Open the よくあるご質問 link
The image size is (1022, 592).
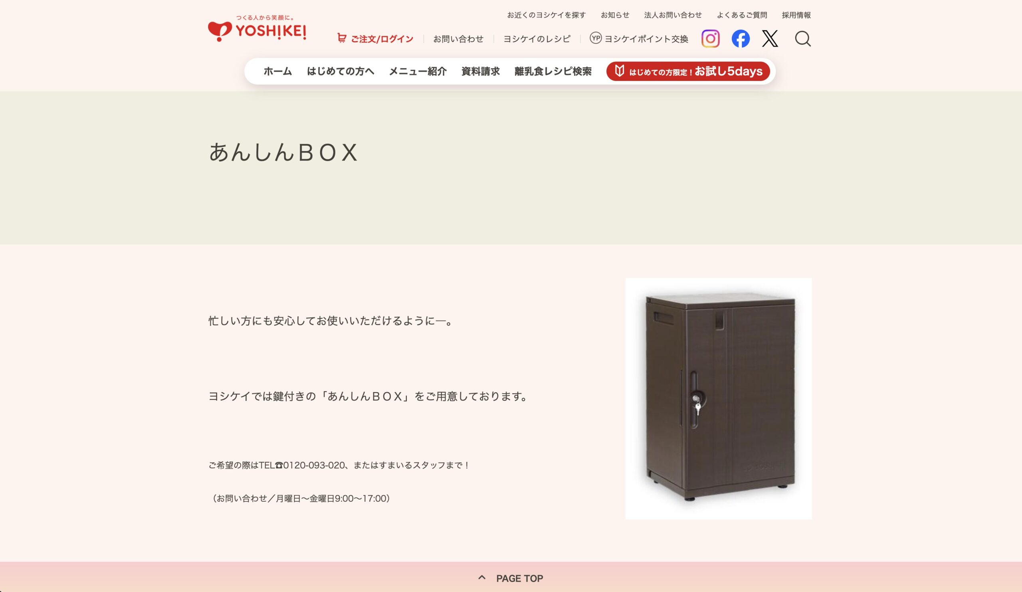pos(742,15)
